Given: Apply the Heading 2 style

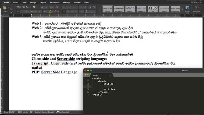Looking at the screenshot, I should [142, 9].
